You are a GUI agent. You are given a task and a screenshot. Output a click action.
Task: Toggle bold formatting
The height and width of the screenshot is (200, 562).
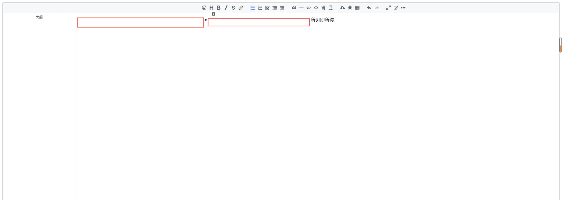pos(219,8)
